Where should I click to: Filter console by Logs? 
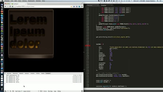(55, 91)
